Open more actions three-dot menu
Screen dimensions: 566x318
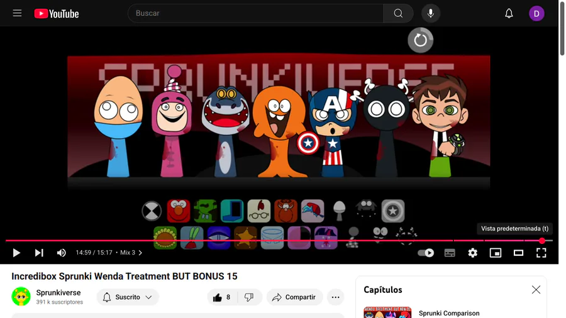[335, 297]
